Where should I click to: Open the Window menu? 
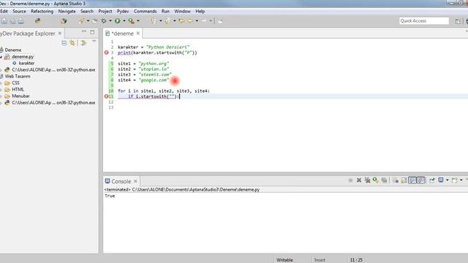coord(182,12)
